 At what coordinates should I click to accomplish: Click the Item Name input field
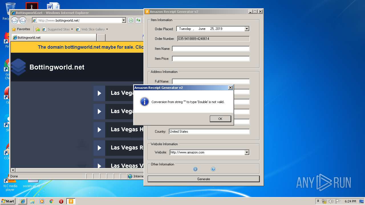point(211,49)
